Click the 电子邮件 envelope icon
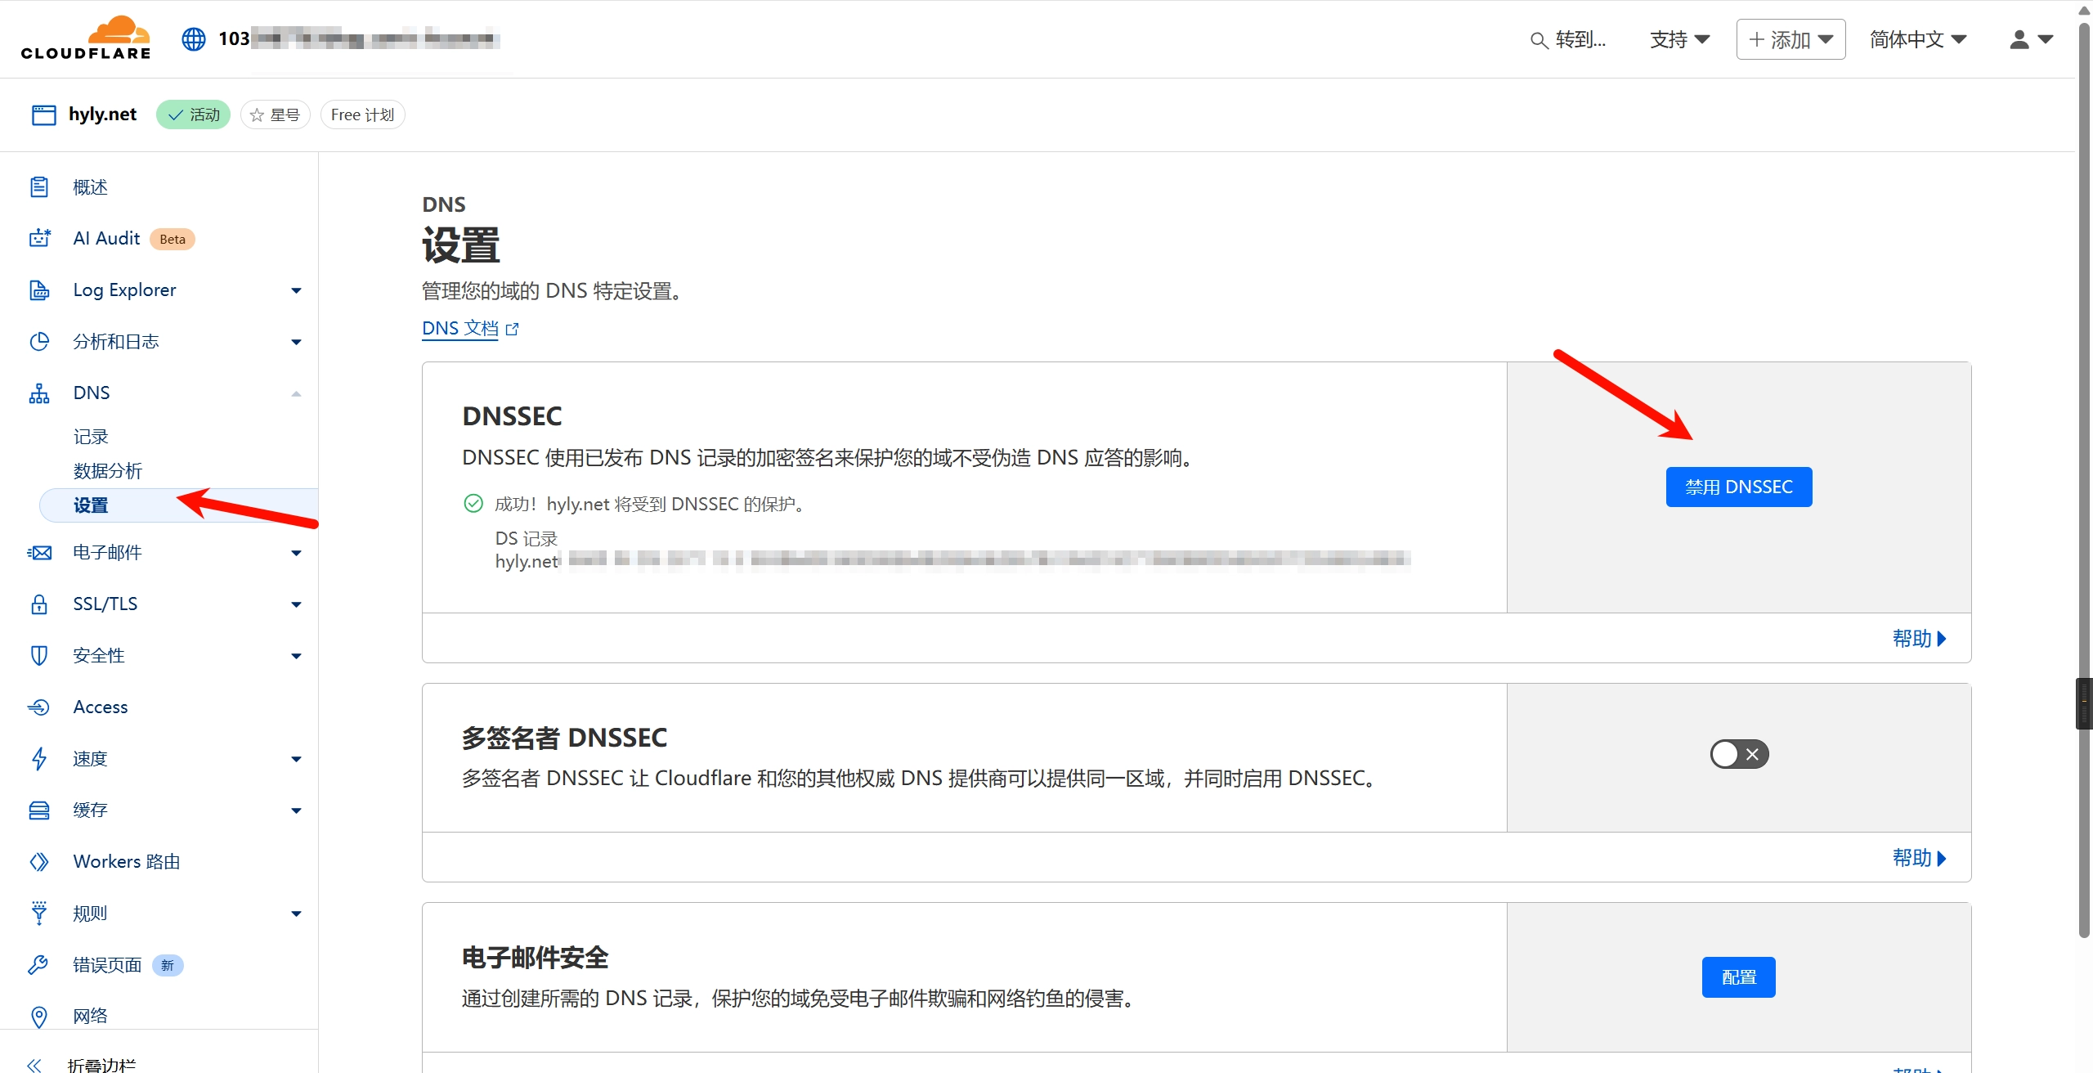This screenshot has height=1073, width=2093. [39, 553]
